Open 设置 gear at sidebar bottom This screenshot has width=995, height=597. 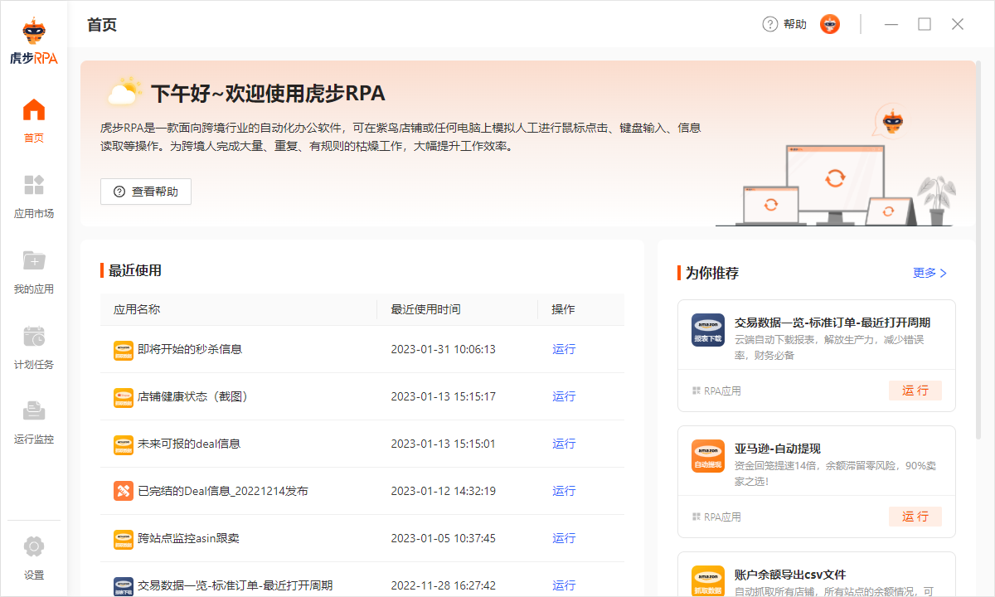[x=34, y=546]
